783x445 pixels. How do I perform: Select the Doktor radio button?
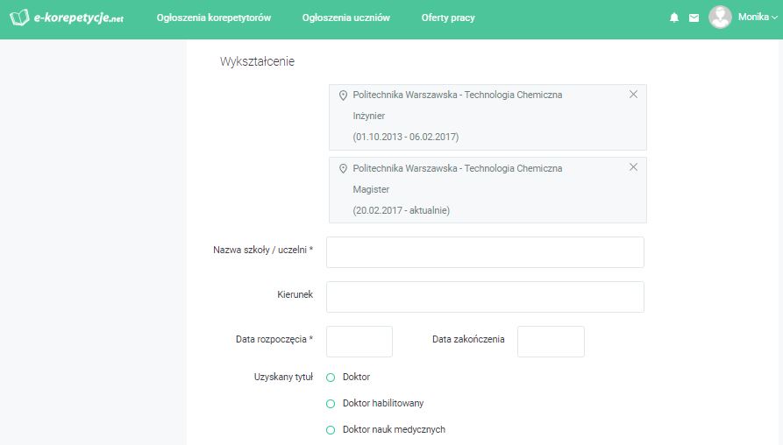coord(331,378)
